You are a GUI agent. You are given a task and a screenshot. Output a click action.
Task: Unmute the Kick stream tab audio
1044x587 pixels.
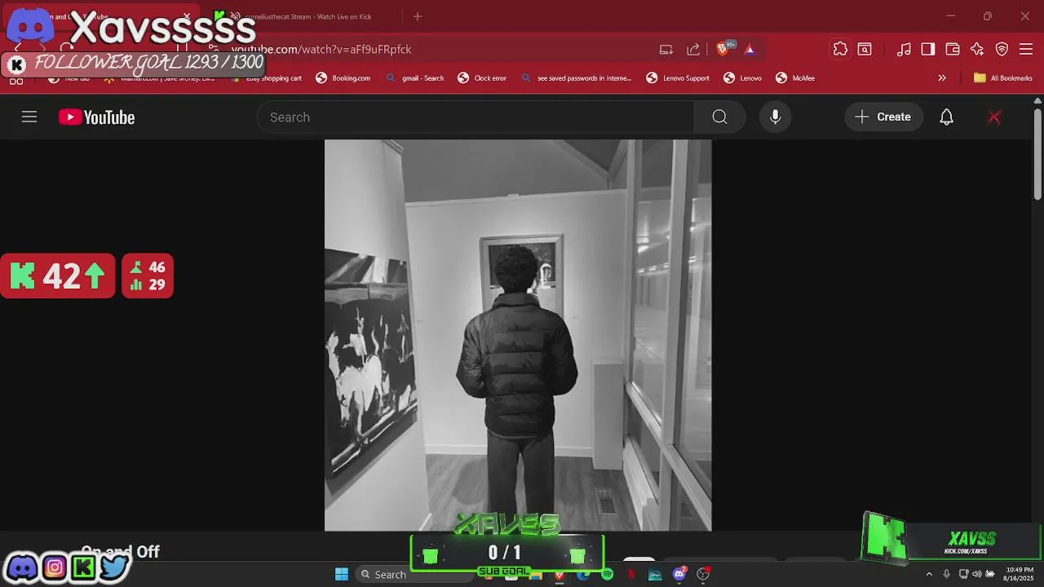pyautogui.click(x=235, y=16)
